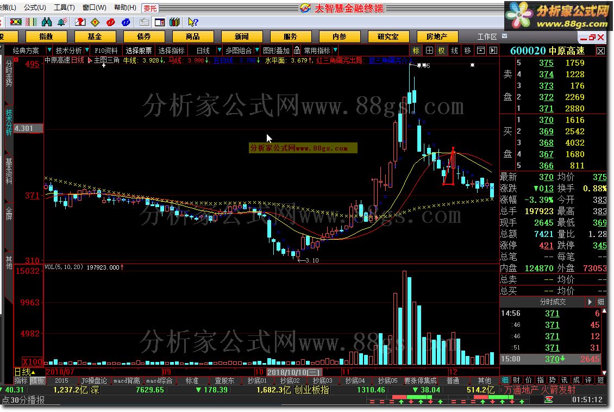Click the blue circular toolbar icon
Viewport: 614px width, 412px height.
126,22
